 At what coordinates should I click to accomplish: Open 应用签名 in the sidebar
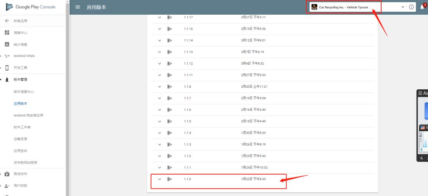point(21,151)
